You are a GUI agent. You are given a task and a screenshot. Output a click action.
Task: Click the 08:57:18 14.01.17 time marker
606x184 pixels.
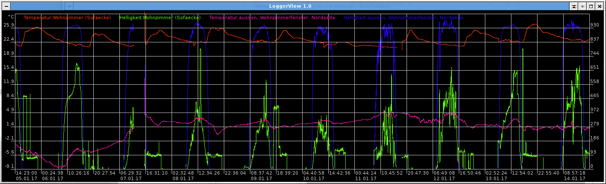click(574, 175)
